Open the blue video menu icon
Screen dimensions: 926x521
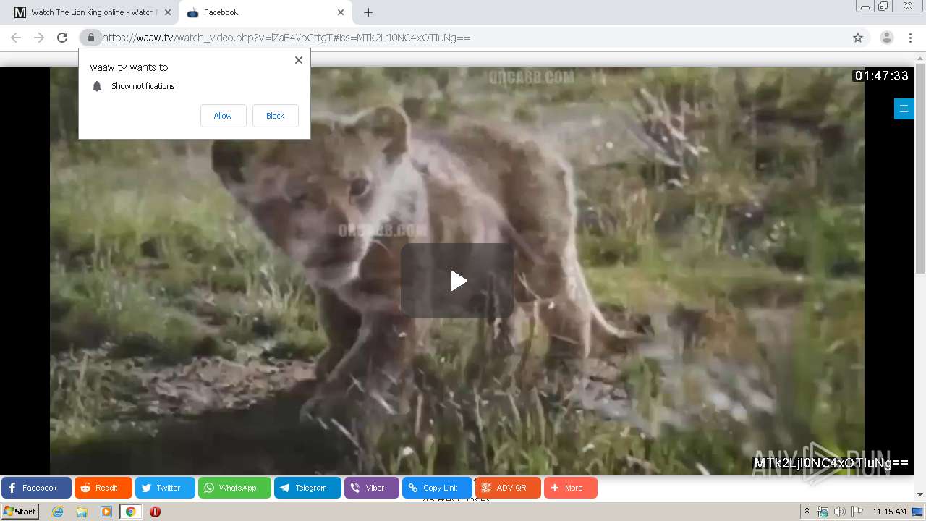(904, 109)
